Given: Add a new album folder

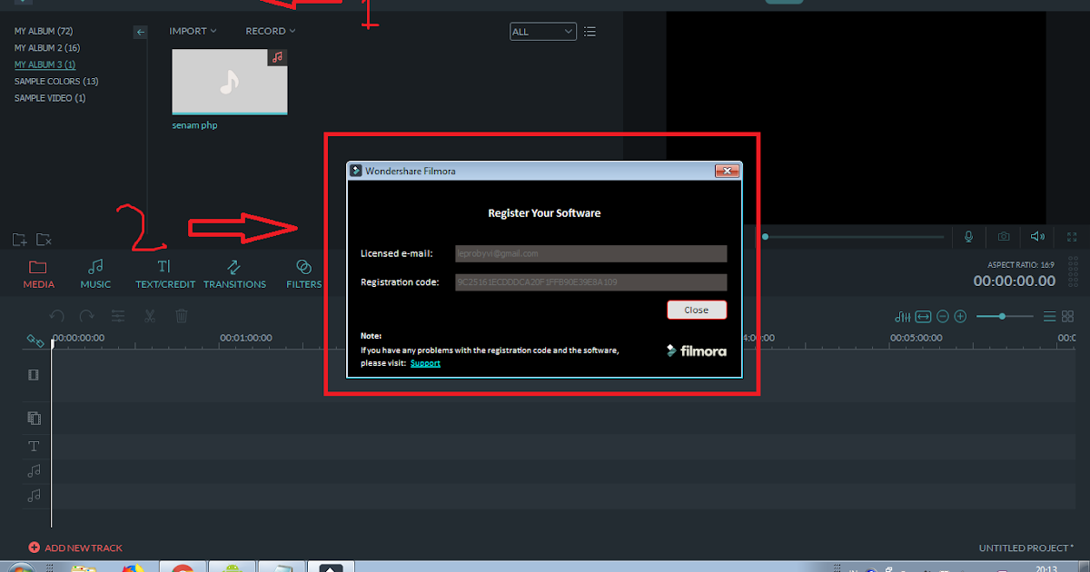Looking at the screenshot, I should coord(19,240).
